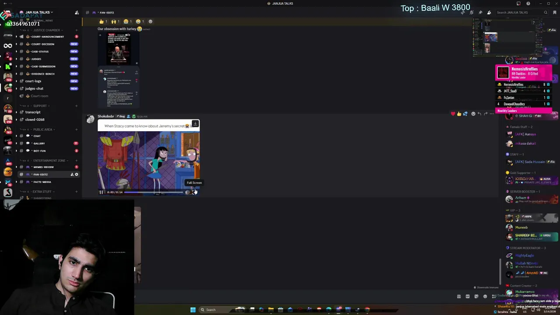
Task: Open the court-announcement channel
Action: (49, 37)
